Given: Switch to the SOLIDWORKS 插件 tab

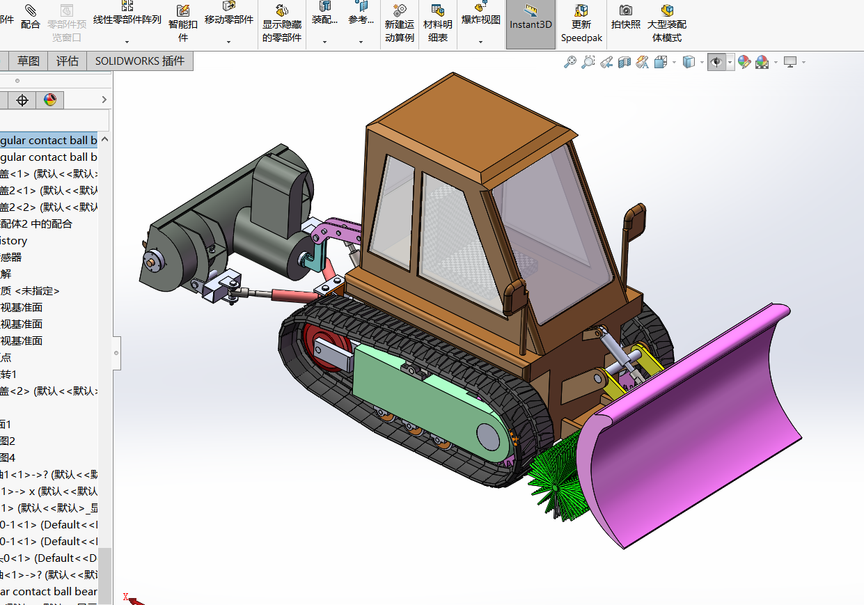Looking at the screenshot, I should tap(140, 61).
